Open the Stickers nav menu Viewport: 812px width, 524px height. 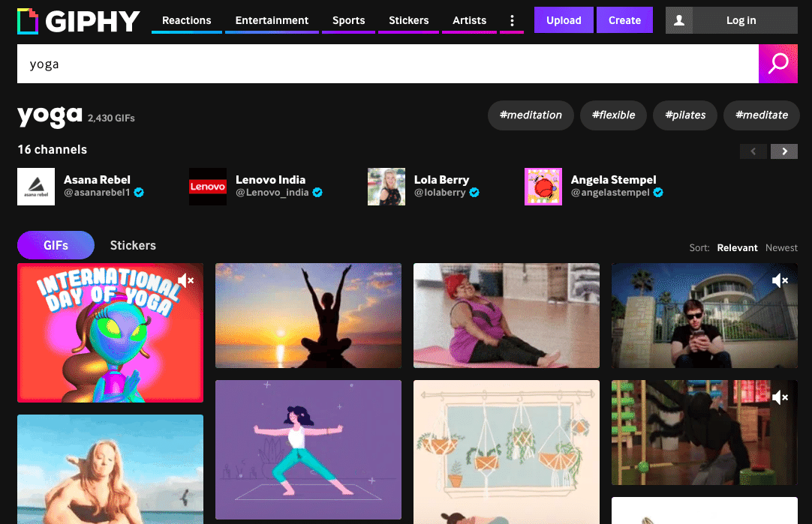(x=408, y=20)
